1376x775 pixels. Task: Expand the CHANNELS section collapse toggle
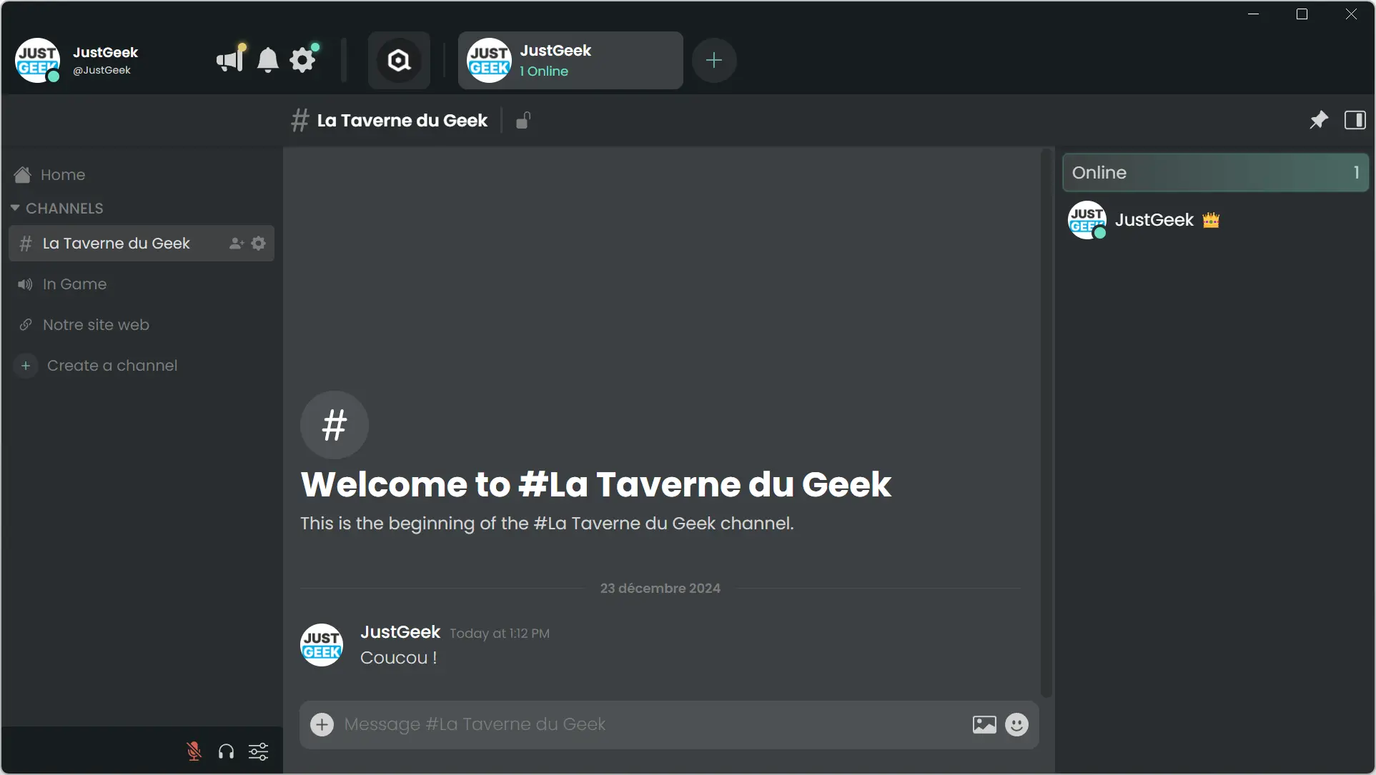(14, 208)
